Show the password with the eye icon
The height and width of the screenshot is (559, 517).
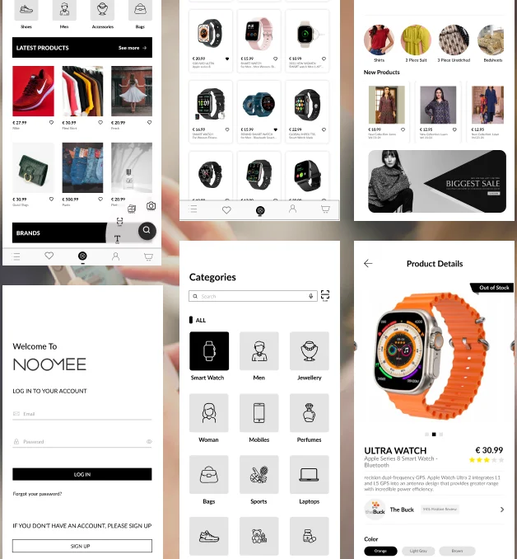point(149,441)
